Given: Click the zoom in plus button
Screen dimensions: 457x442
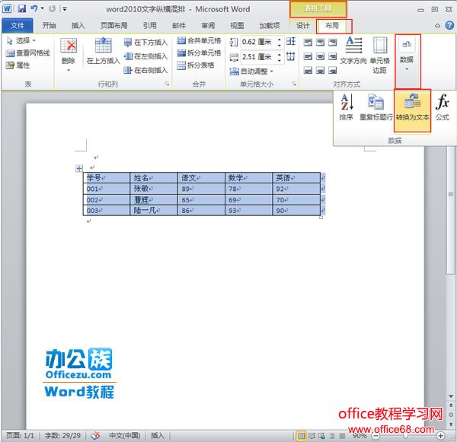Looking at the screenshot, I should [441, 436].
